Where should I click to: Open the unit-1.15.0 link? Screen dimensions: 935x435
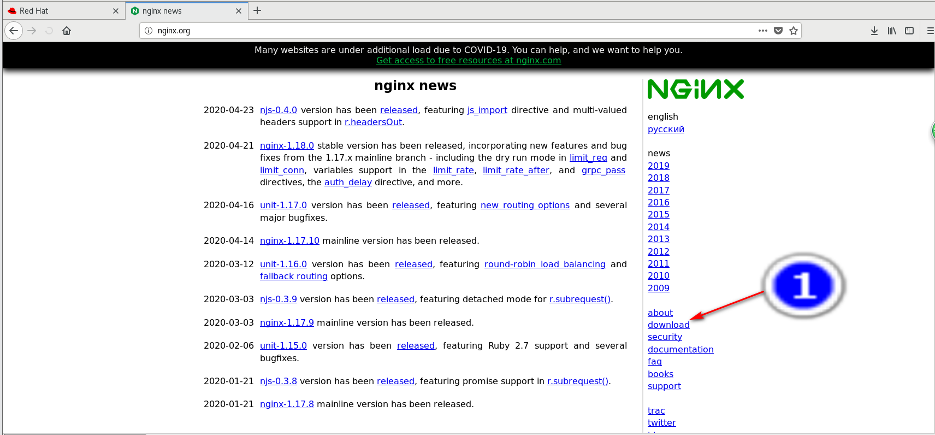pos(283,345)
